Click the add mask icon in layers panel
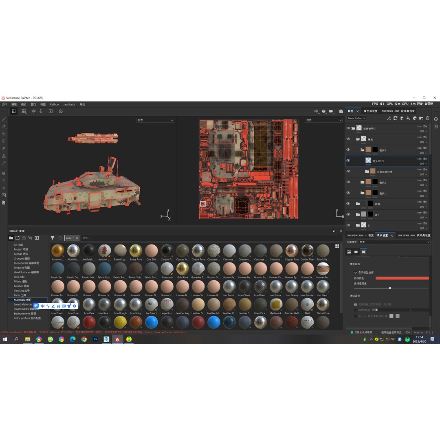440x440 pixels. click(395, 119)
